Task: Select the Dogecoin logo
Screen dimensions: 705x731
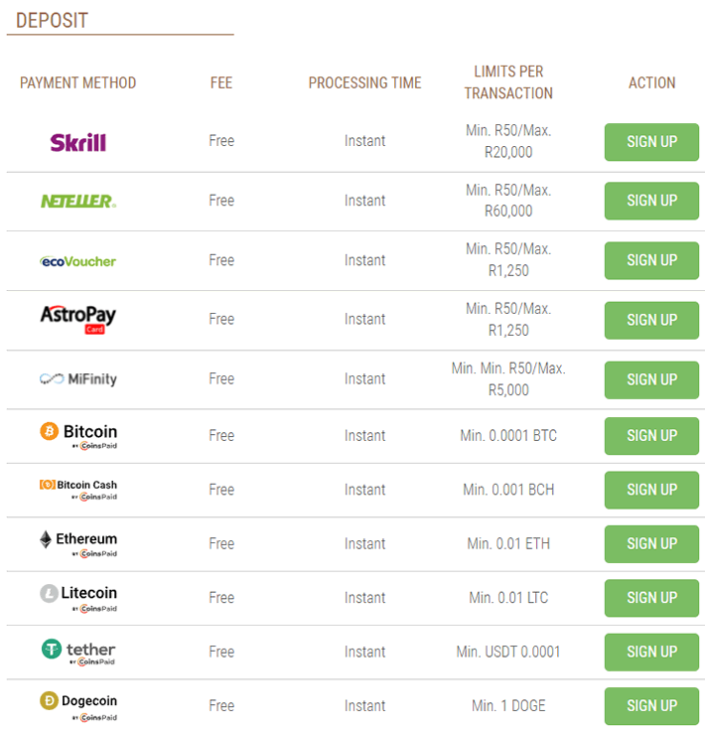Action: [78, 706]
